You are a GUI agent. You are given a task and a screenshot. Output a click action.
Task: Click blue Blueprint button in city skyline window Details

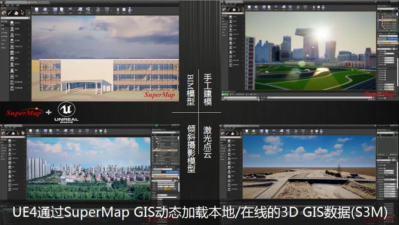[x=392, y=39]
